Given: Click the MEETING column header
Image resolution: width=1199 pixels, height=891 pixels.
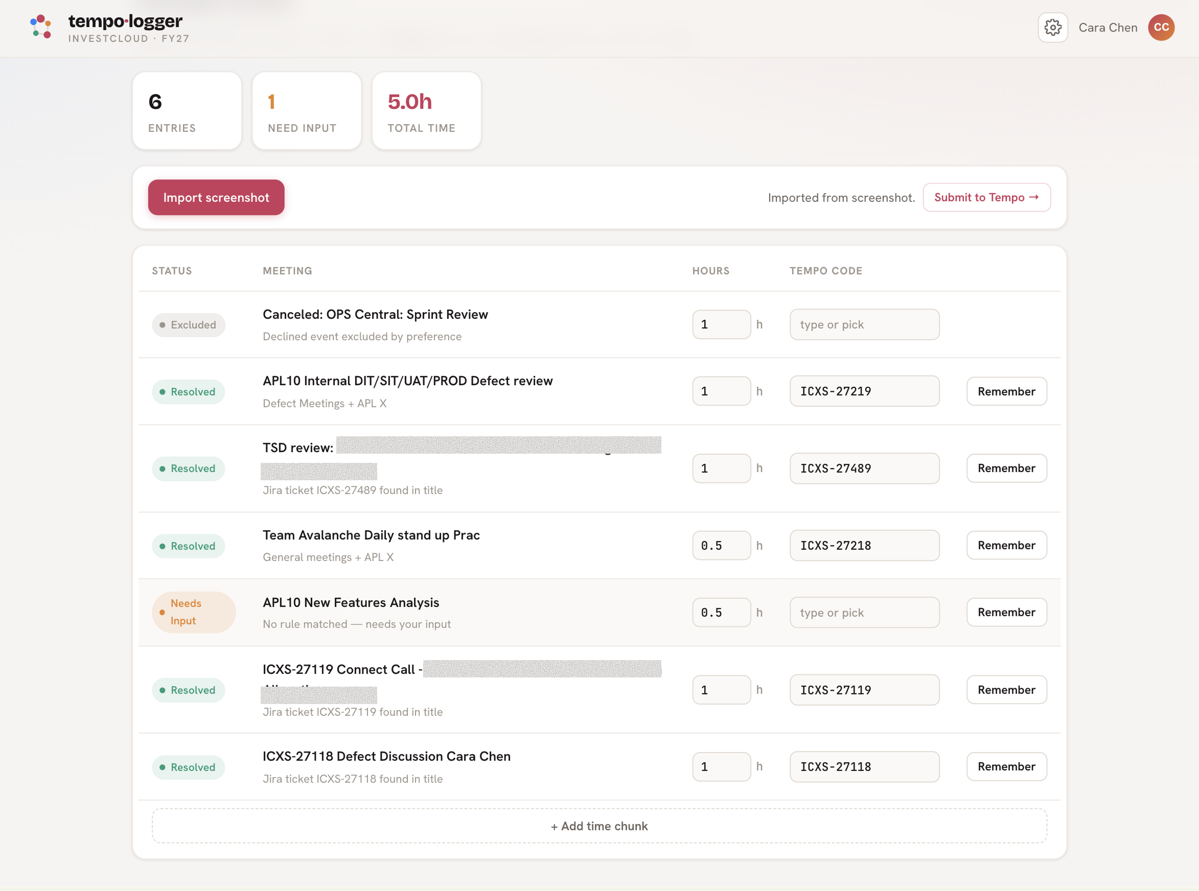Looking at the screenshot, I should 287,271.
